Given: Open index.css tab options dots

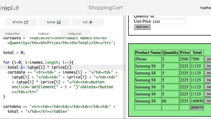Looking at the screenshot, I should [x=86, y=33].
